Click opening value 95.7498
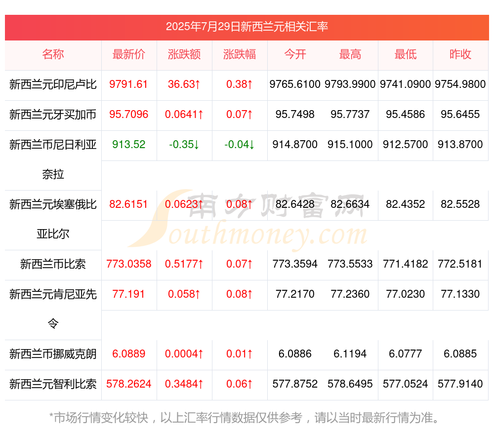 (295, 115)
